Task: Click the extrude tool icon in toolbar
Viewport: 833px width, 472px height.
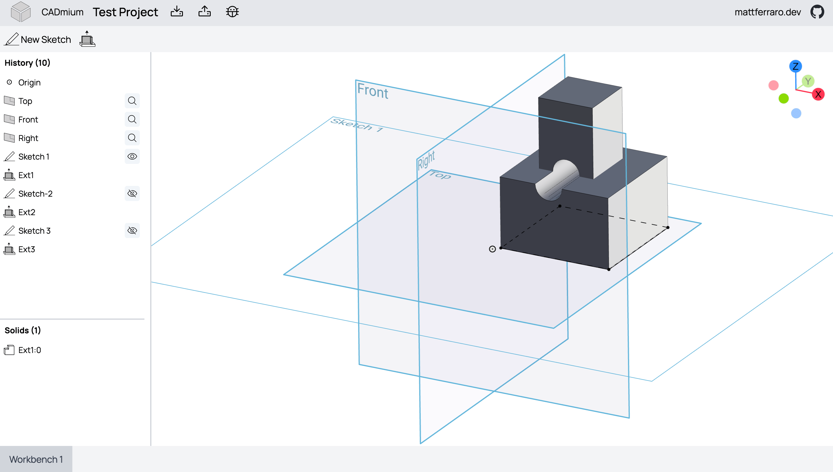Action: (x=87, y=39)
